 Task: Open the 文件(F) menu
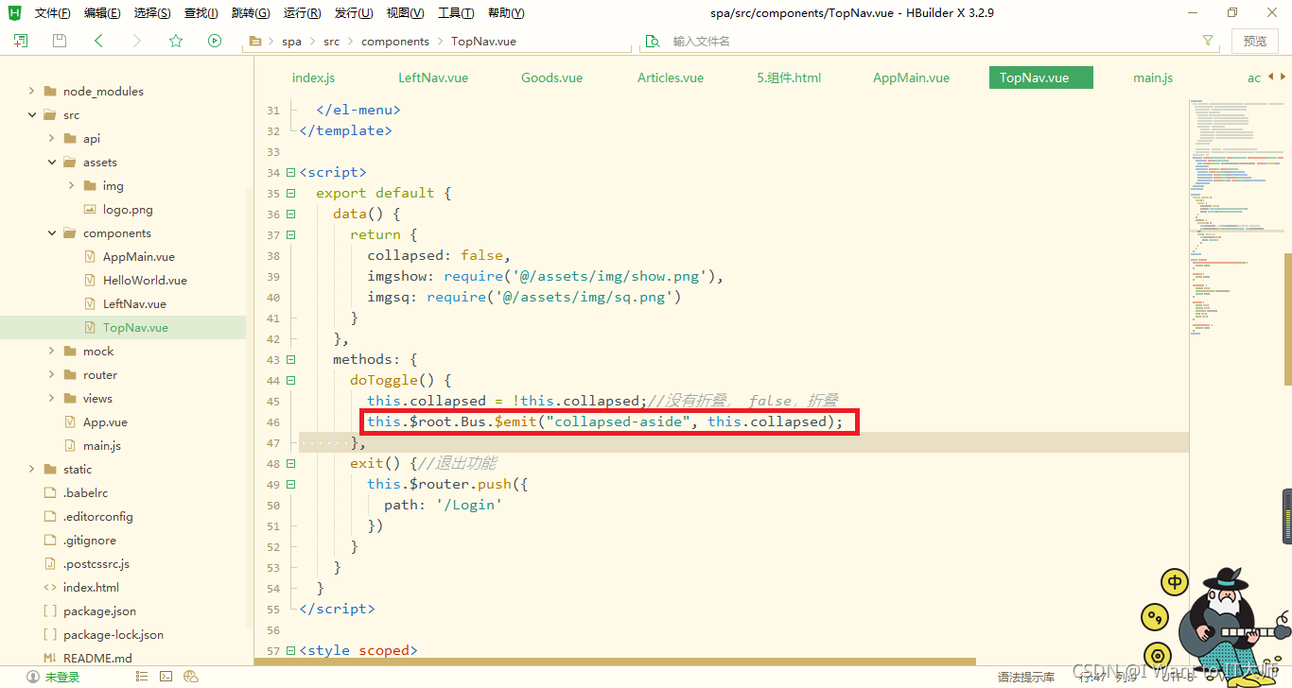53,13
